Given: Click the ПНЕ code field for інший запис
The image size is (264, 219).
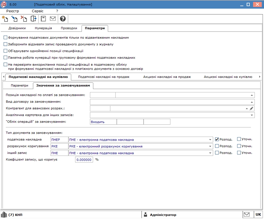Looking at the screenshot, I should coord(59,153).
